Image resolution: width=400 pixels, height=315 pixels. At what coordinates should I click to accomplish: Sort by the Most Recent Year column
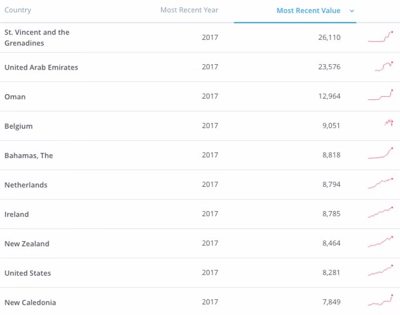[189, 10]
